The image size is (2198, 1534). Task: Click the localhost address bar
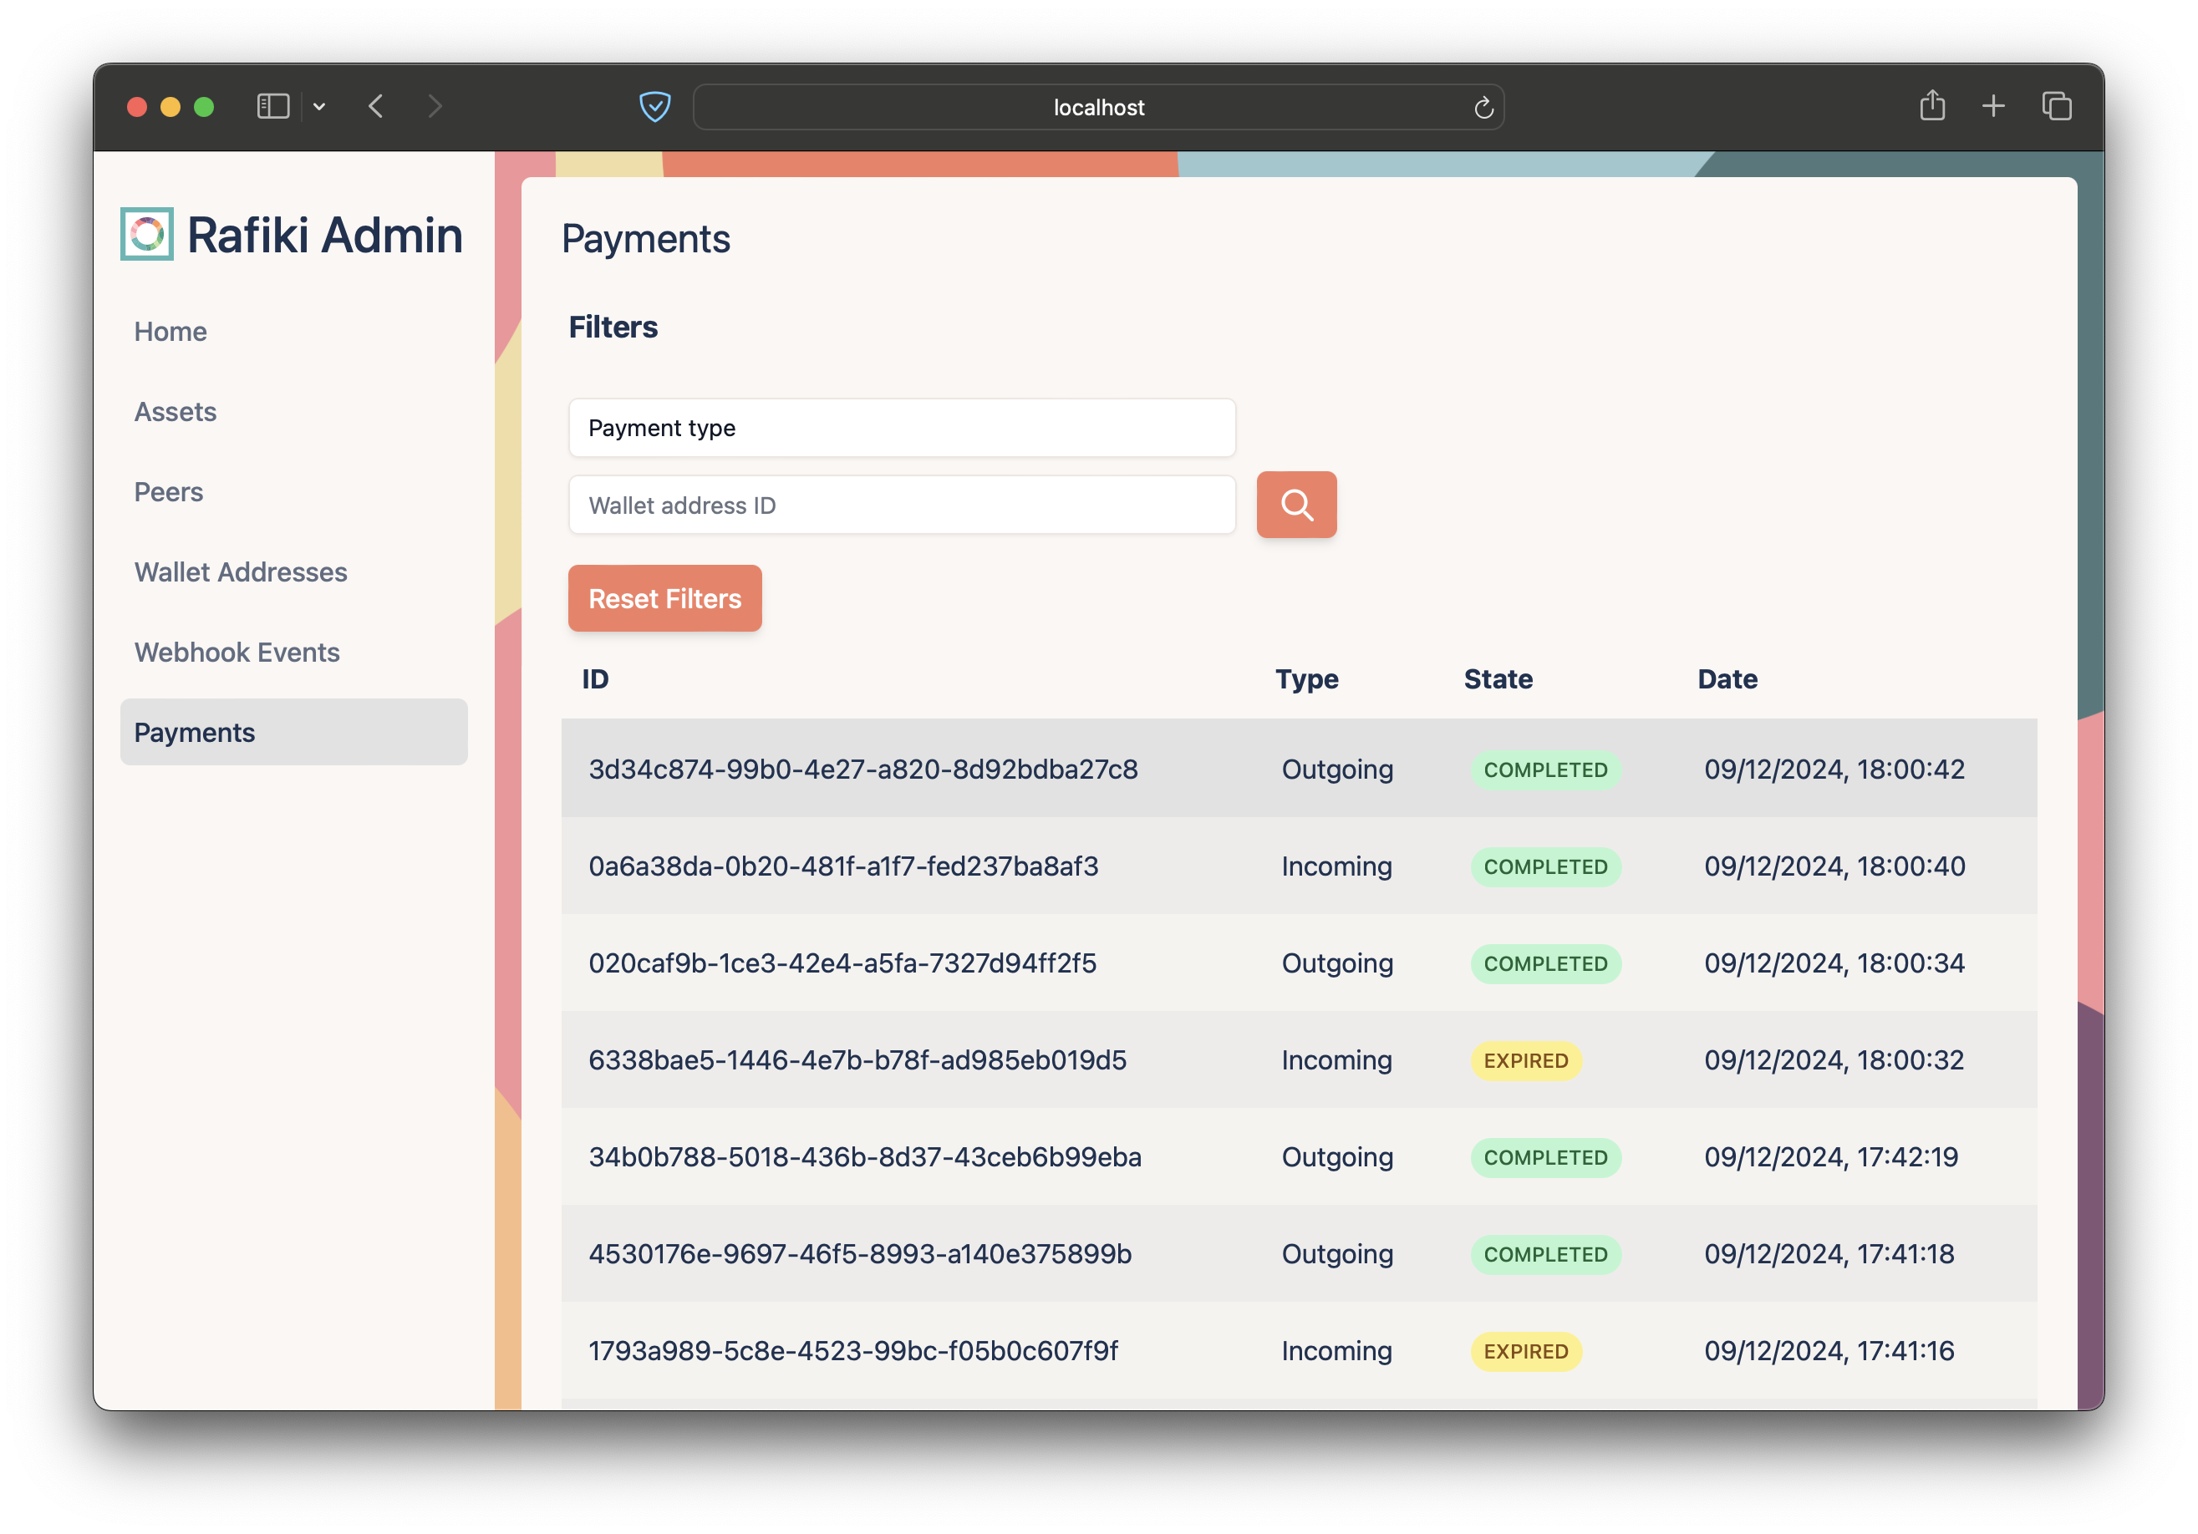[x=1098, y=106]
